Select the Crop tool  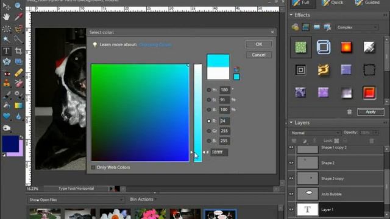(18, 51)
